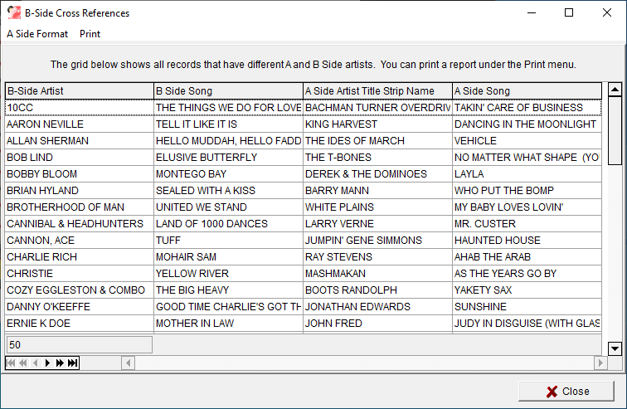Select the CANNON, ACE cell
627x409 pixels.
pyautogui.click(x=79, y=241)
